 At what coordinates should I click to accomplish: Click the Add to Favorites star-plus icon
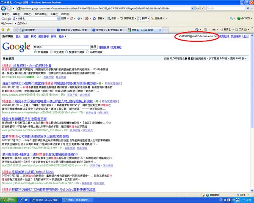point(8,30)
